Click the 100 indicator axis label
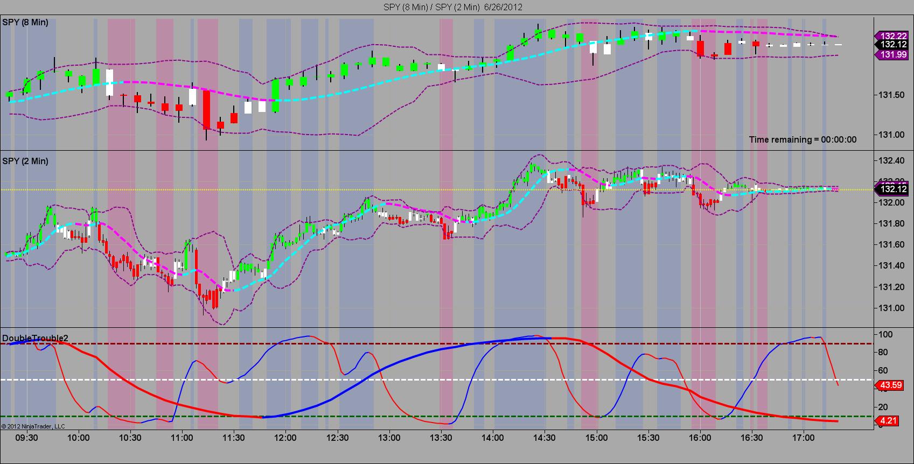This screenshot has height=464, width=914. [885, 334]
